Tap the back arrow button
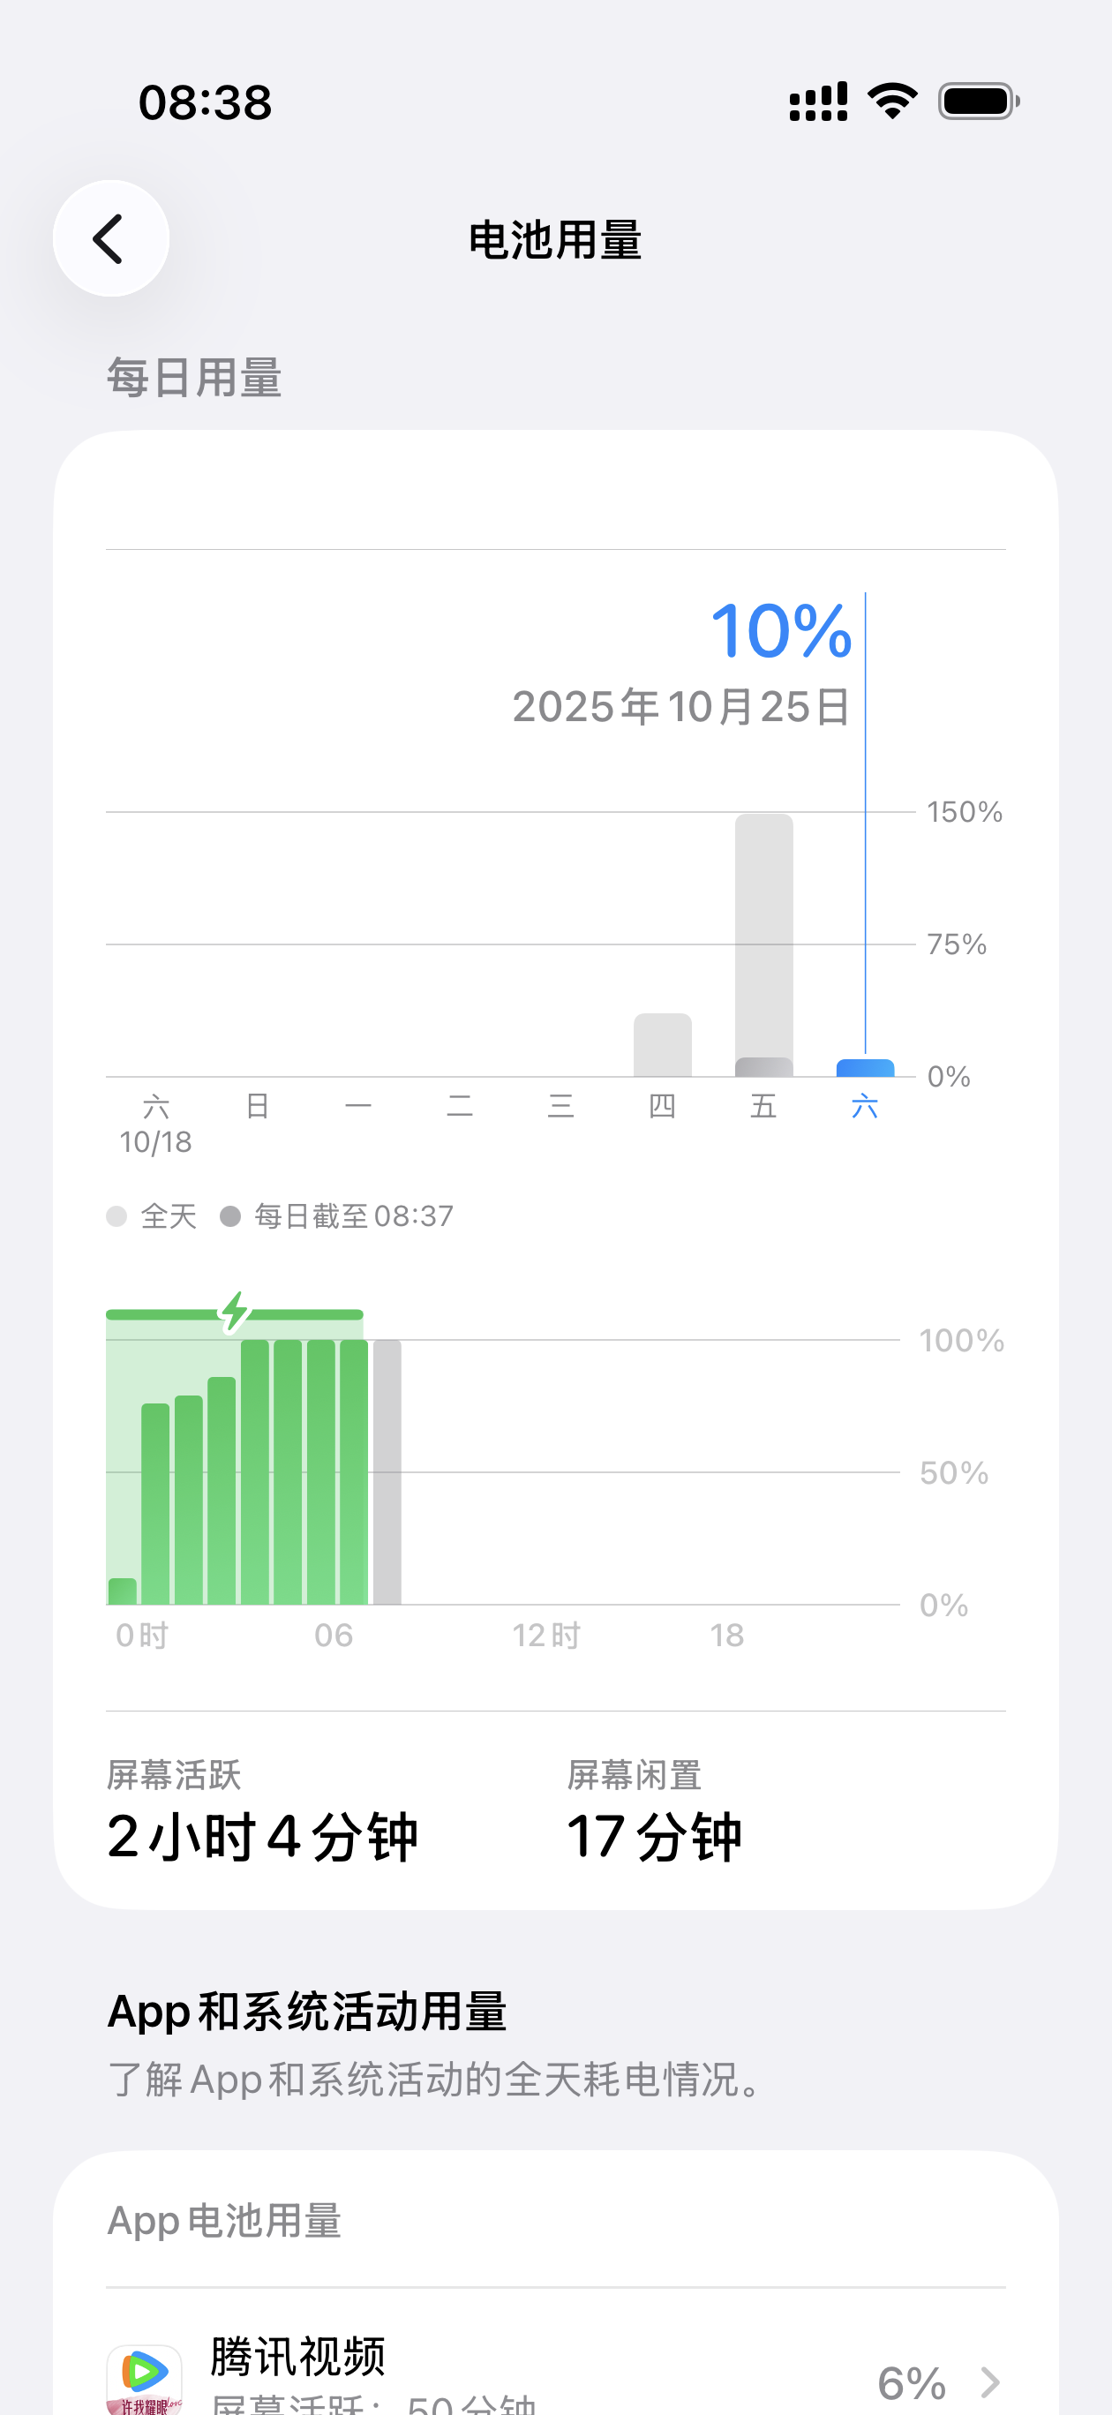This screenshot has width=1112, height=2415. coord(110,238)
